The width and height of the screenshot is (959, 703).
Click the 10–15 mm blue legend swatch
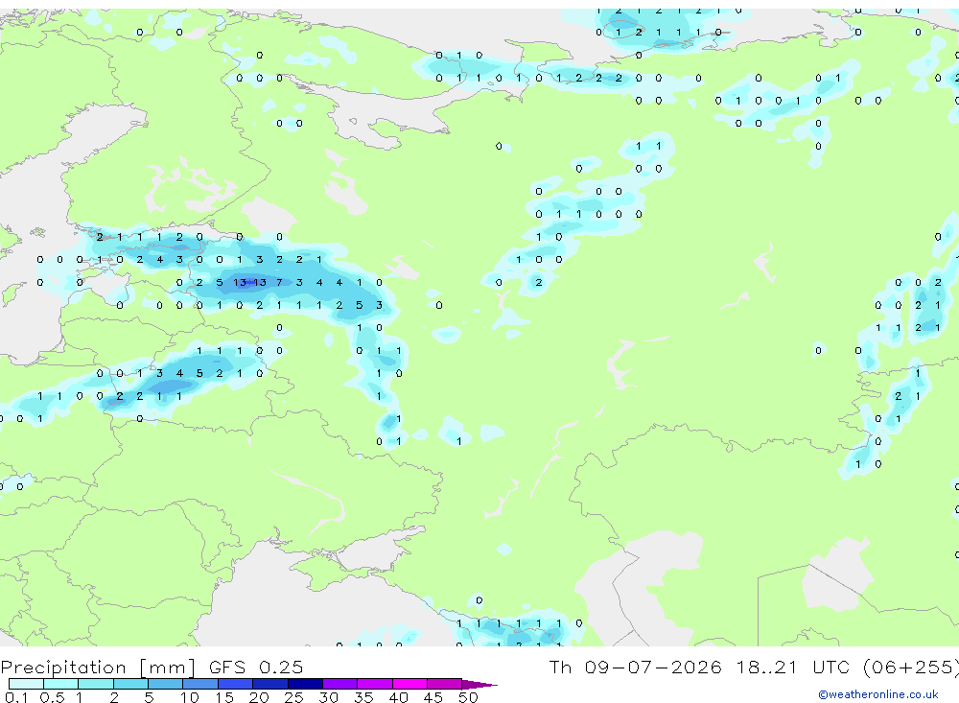pos(200,684)
